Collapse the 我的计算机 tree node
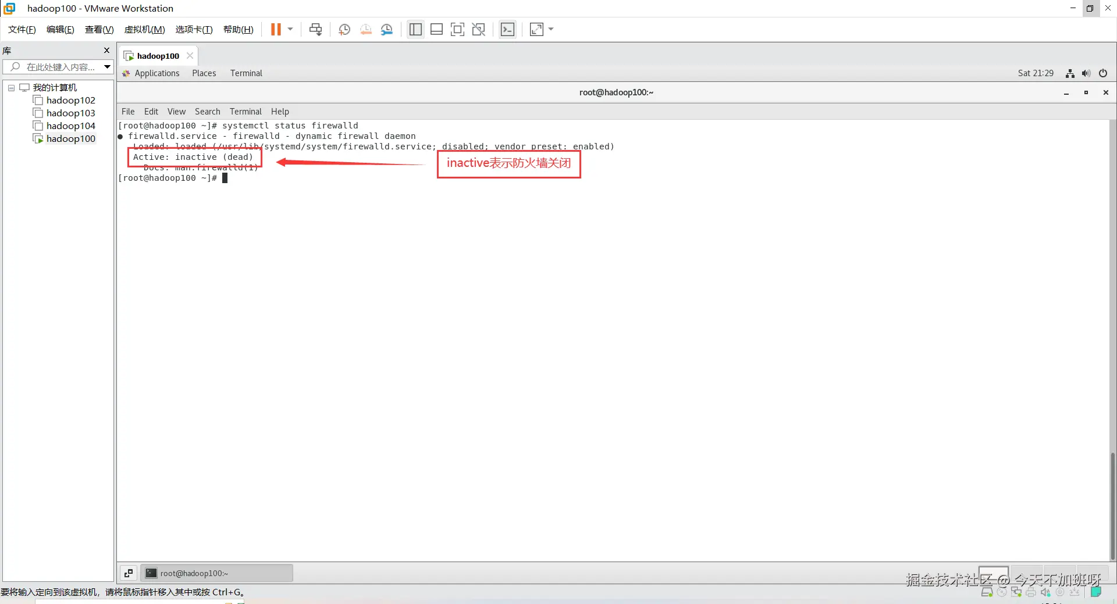This screenshot has width=1117, height=604. pyautogui.click(x=11, y=88)
